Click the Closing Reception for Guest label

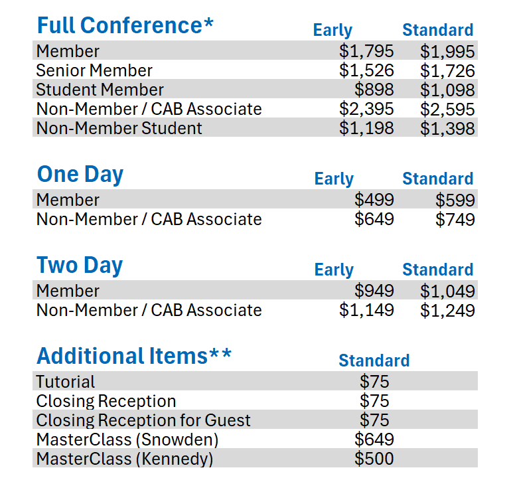point(143,420)
